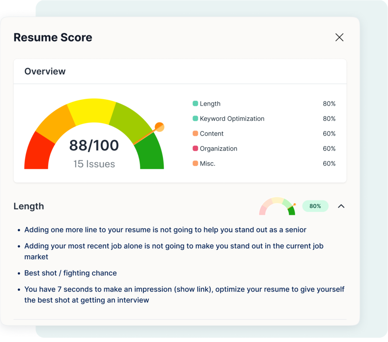
Task: Click the Length green legend dot
Action: coord(195,103)
